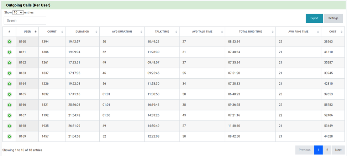
Task: Go to page 2 of results
Action: point(327,150)
